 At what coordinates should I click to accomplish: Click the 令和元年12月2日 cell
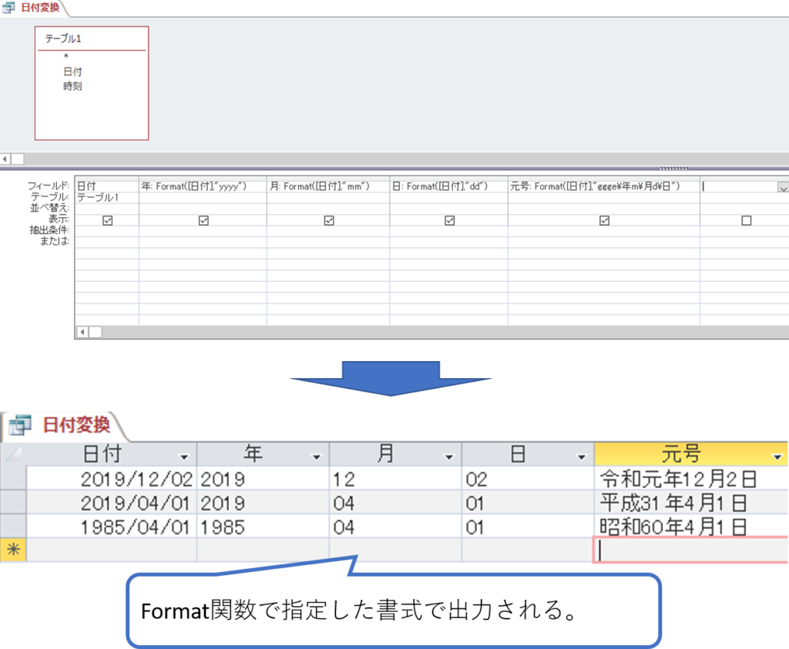[x=691, y=479]
